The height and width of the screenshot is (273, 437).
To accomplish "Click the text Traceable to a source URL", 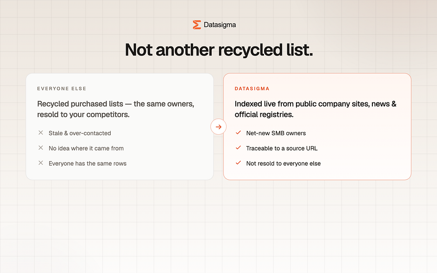I will pos(282,148).
